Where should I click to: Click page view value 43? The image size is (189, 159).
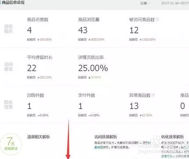pos(83,30)
